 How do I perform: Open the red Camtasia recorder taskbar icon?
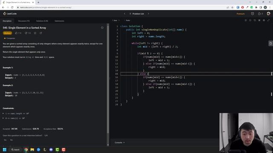(x=64, y=150)
